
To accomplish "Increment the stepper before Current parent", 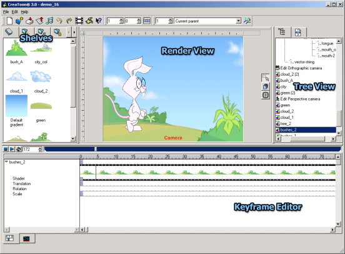I will point(170,19).
